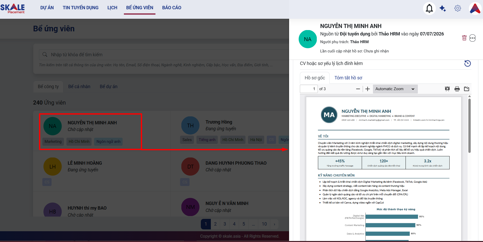Click the PDF page number field
The height and width of the screenshot is (242, 483).
point(309,89)
